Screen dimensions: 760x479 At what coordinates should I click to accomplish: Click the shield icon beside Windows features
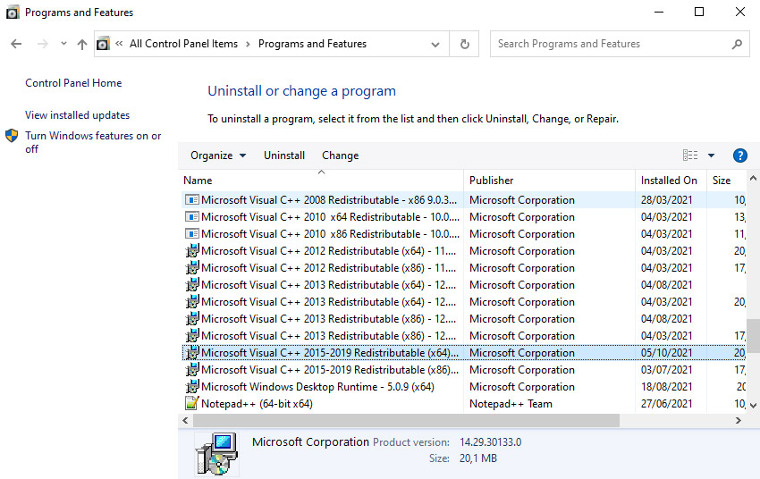tap(12, 136)
